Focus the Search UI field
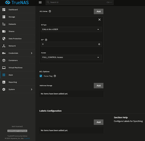The height and width of the screenshot is (141, 145). 80,2
